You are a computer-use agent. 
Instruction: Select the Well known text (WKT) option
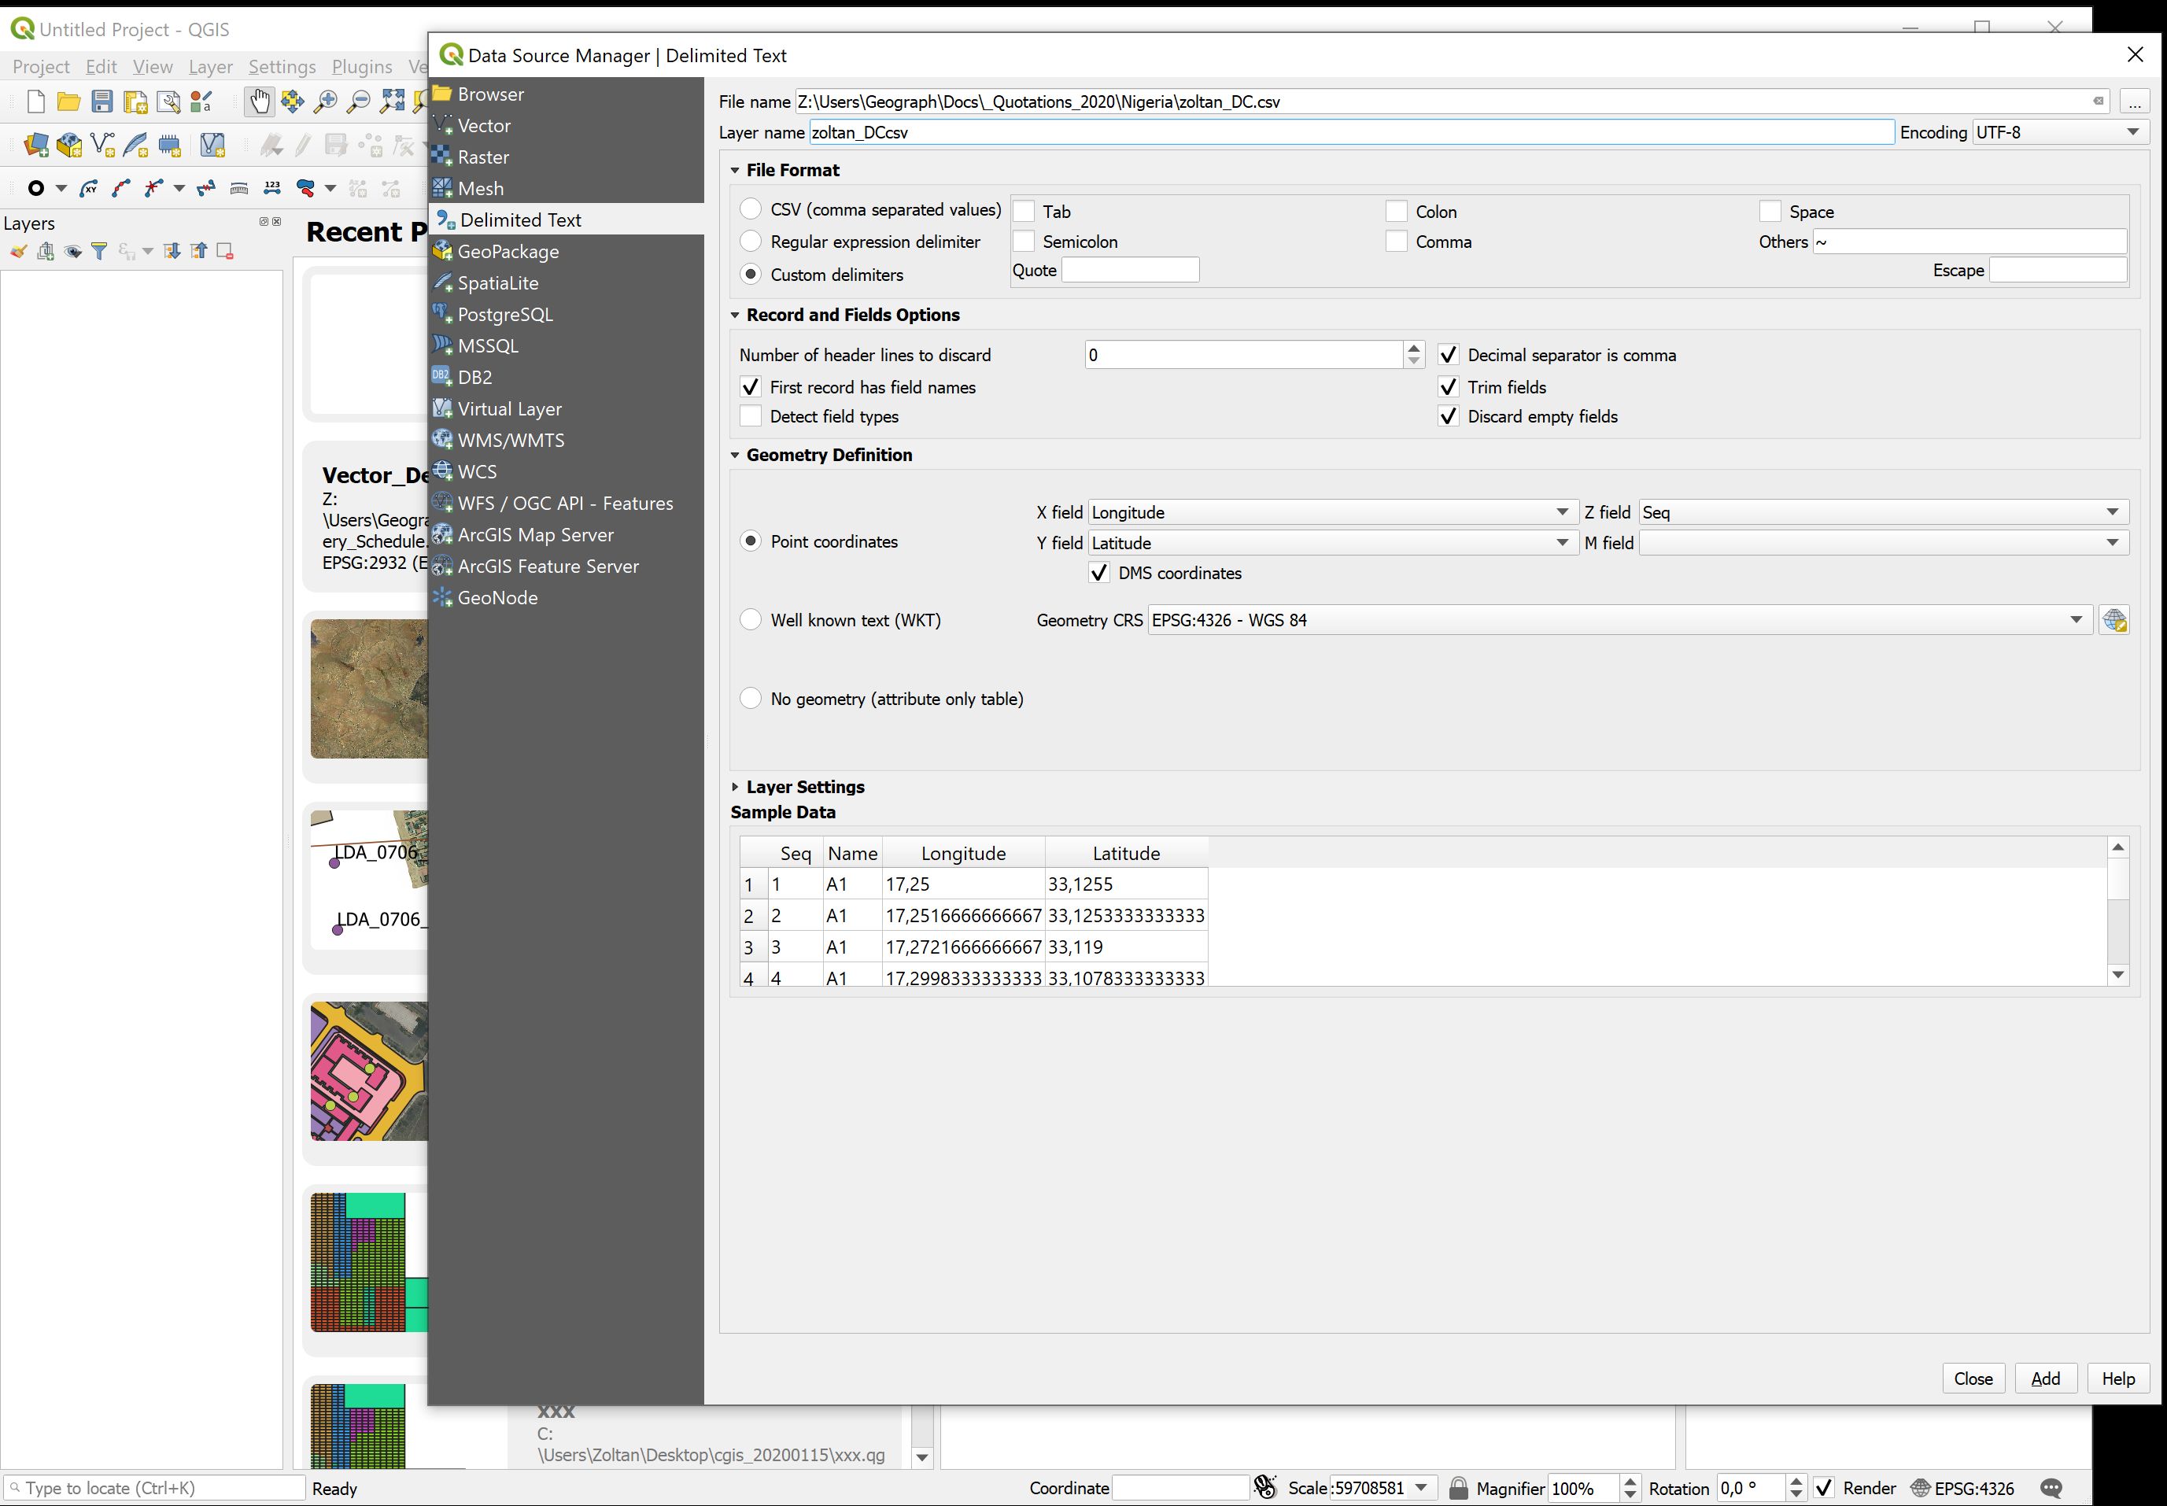750,619
